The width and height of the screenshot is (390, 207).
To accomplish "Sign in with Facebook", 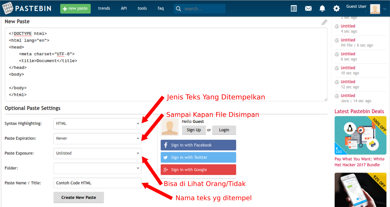I will 198,145.
